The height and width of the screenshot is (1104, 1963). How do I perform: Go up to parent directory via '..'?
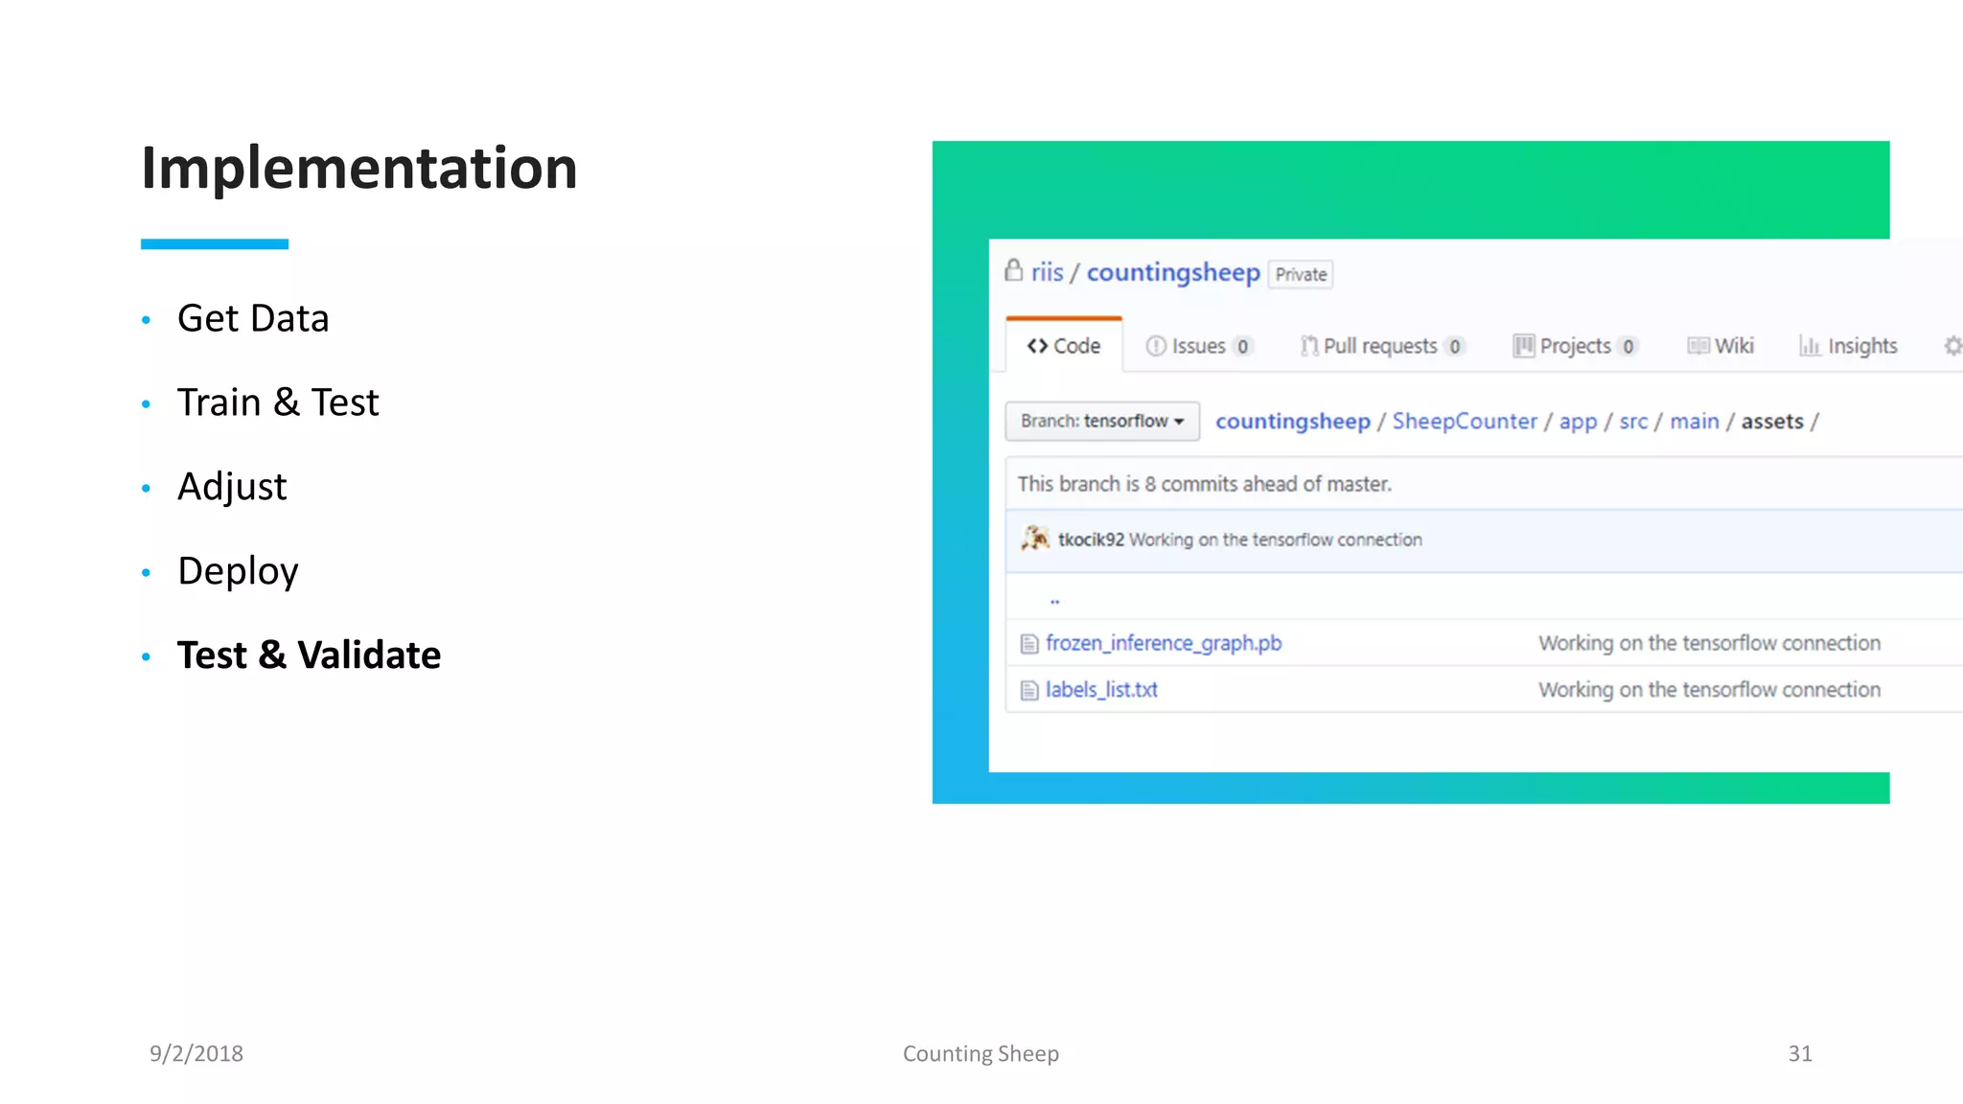pos(1054,600)
